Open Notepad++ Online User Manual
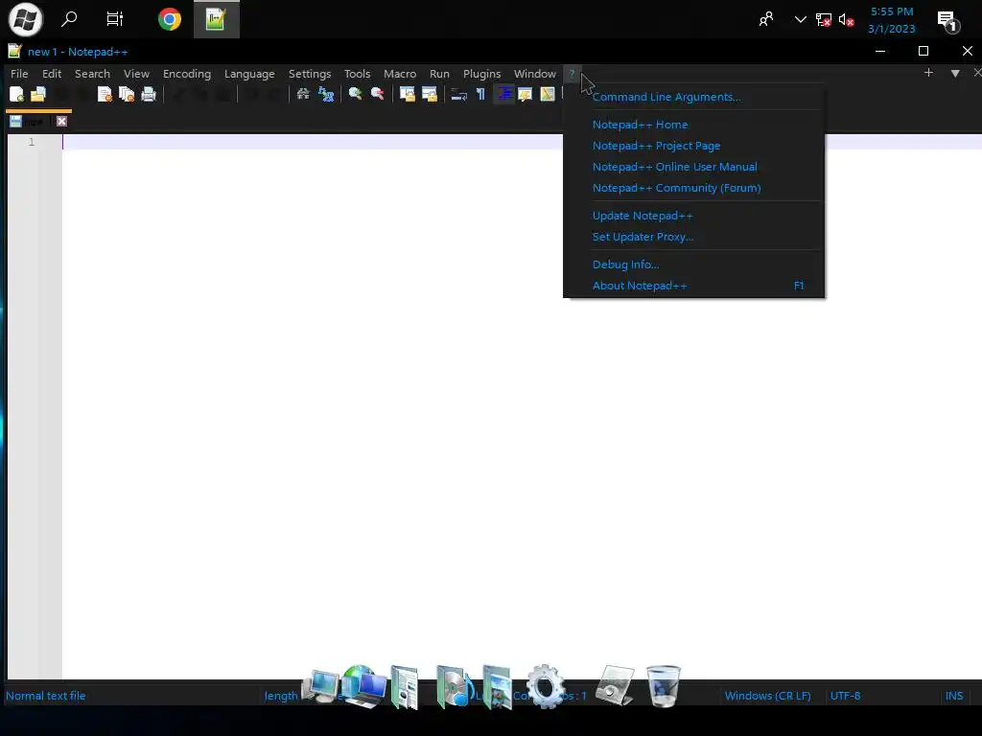 click(x=693, y=167)
